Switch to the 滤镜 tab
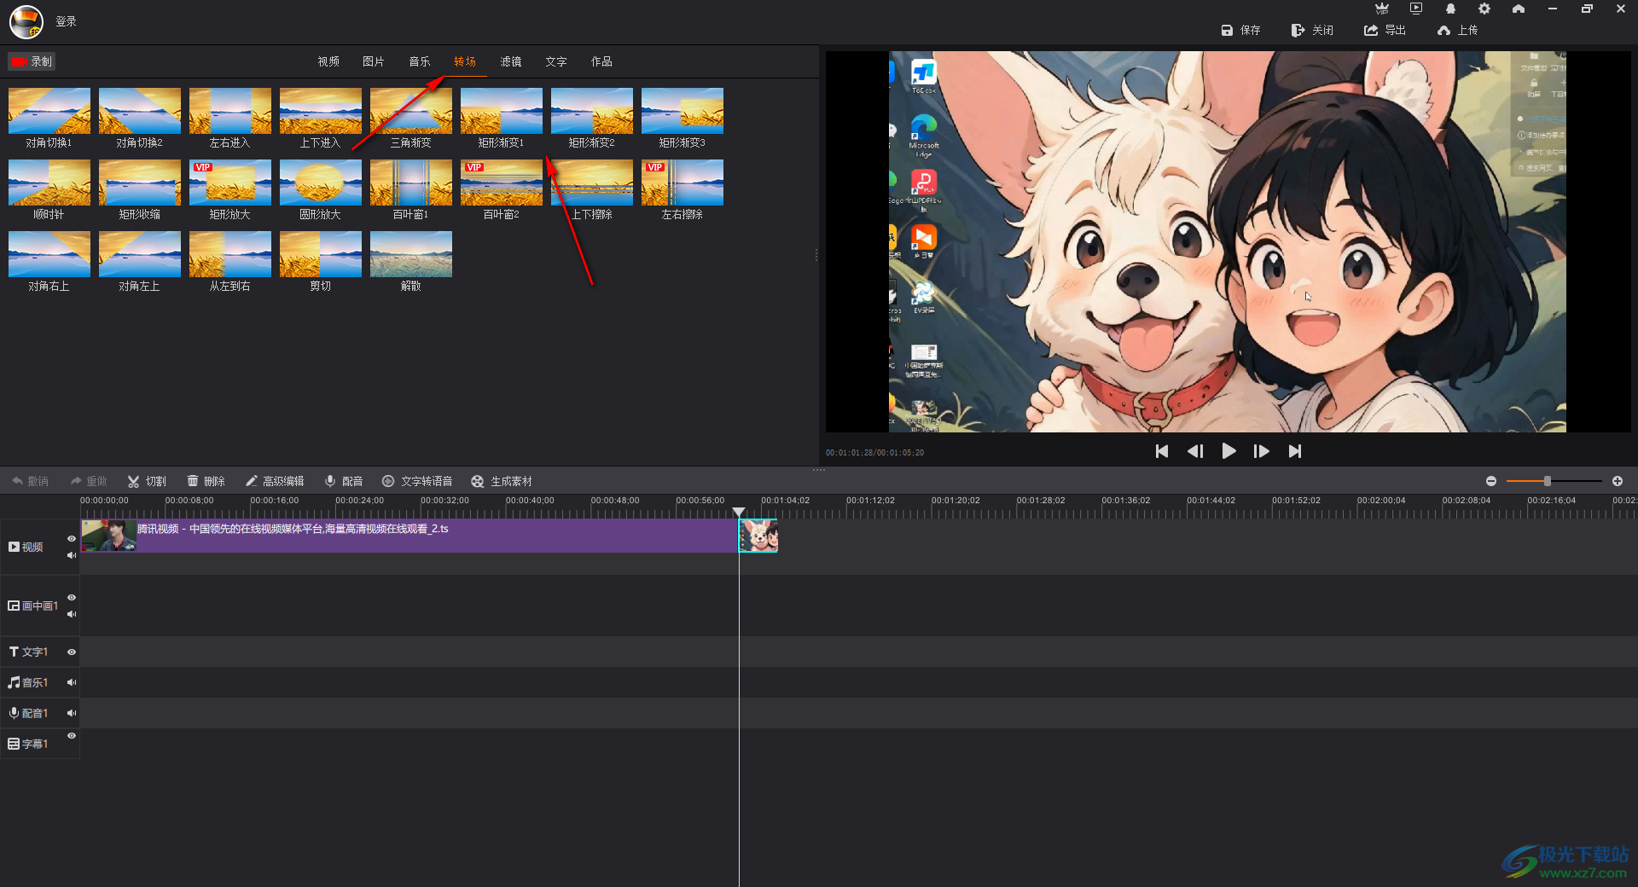Image resolution: width=1638 pixels, height=887 pixels. pyautogui.click(x=511, y=61)
